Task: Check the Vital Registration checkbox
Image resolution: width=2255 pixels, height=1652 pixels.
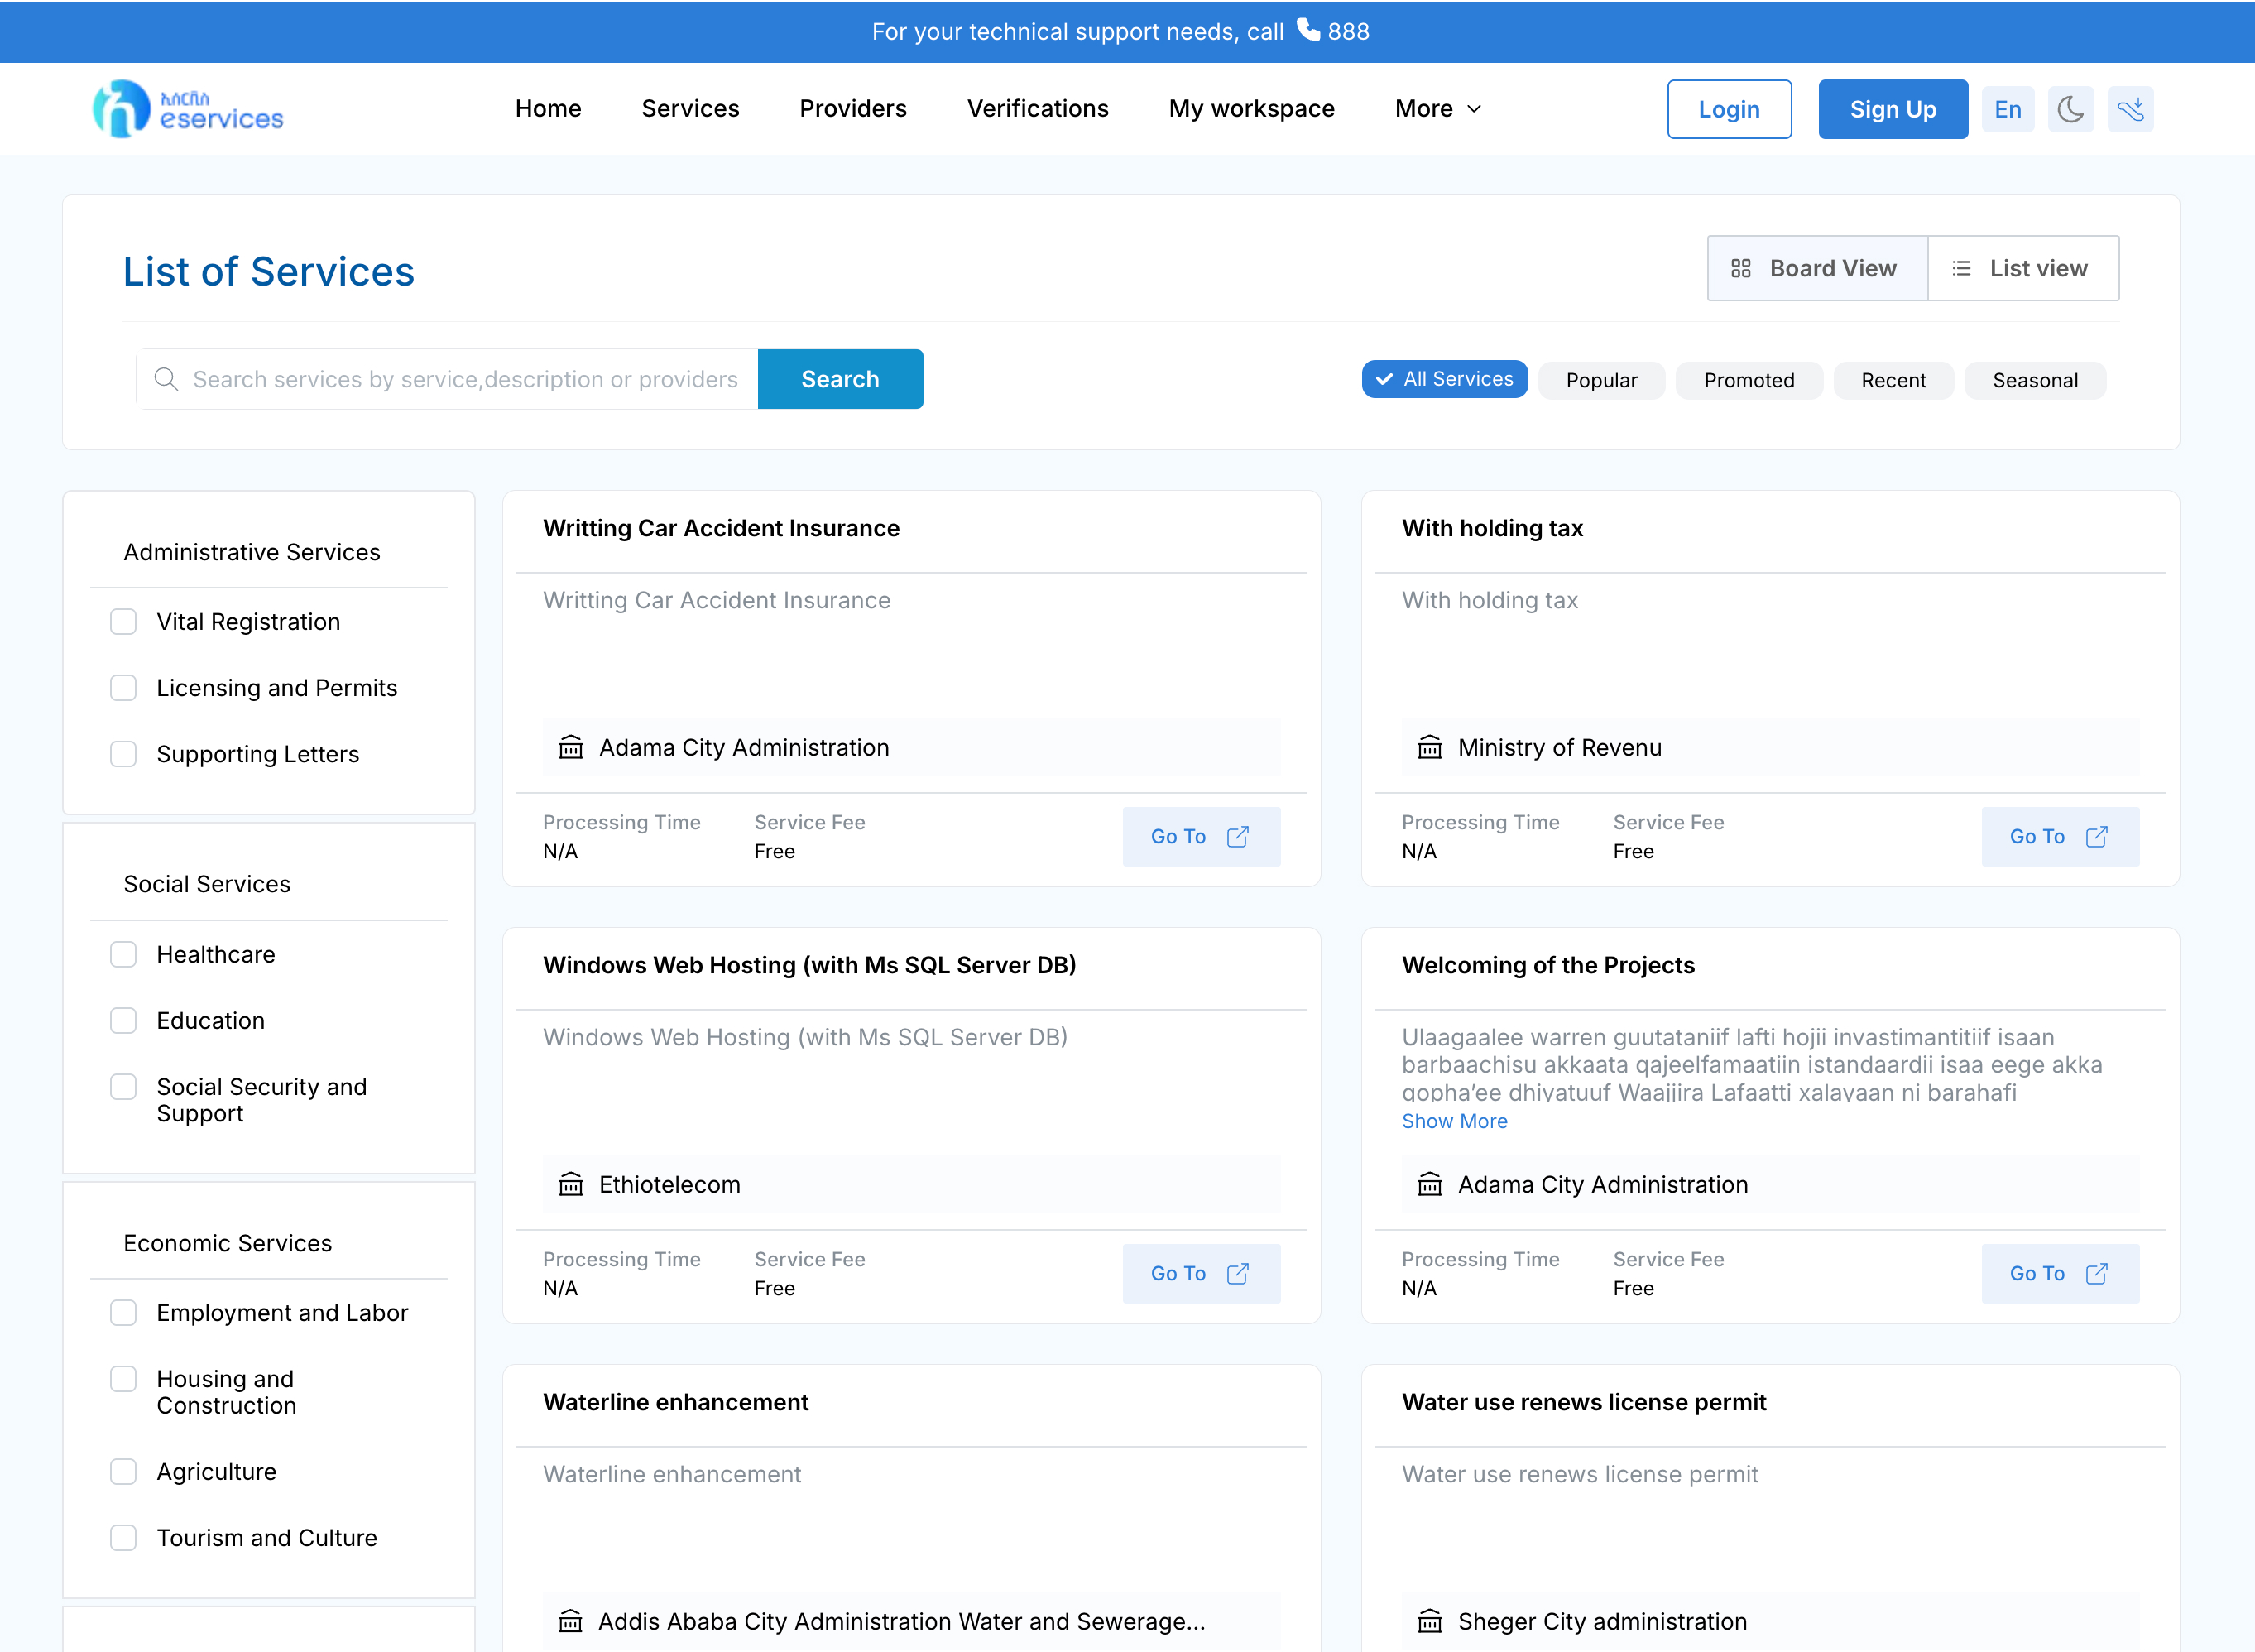Action: pos(123,622)
